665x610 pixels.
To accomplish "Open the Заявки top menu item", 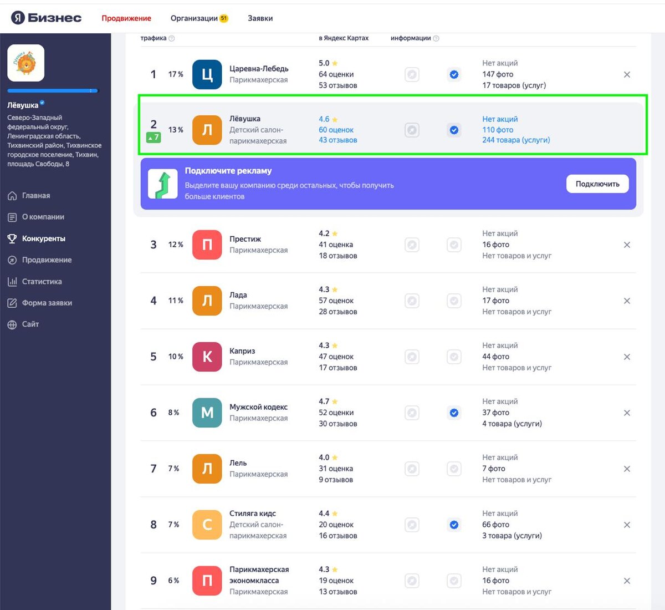I will tap(260, 18).
